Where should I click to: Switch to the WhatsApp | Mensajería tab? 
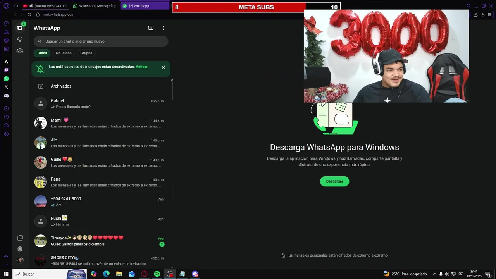tap(94, 6)
